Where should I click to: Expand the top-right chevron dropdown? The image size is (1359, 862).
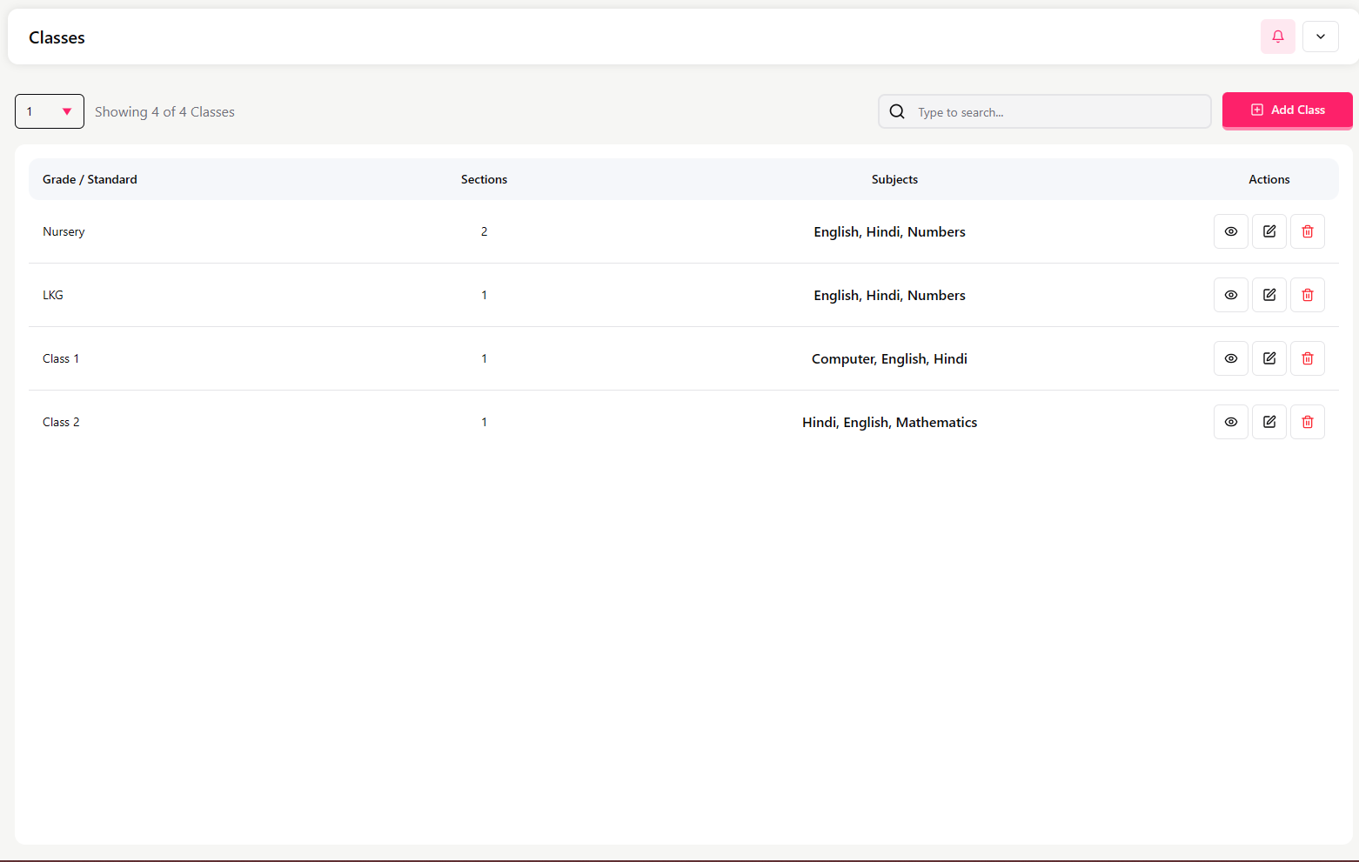[x=1320, y=37]
